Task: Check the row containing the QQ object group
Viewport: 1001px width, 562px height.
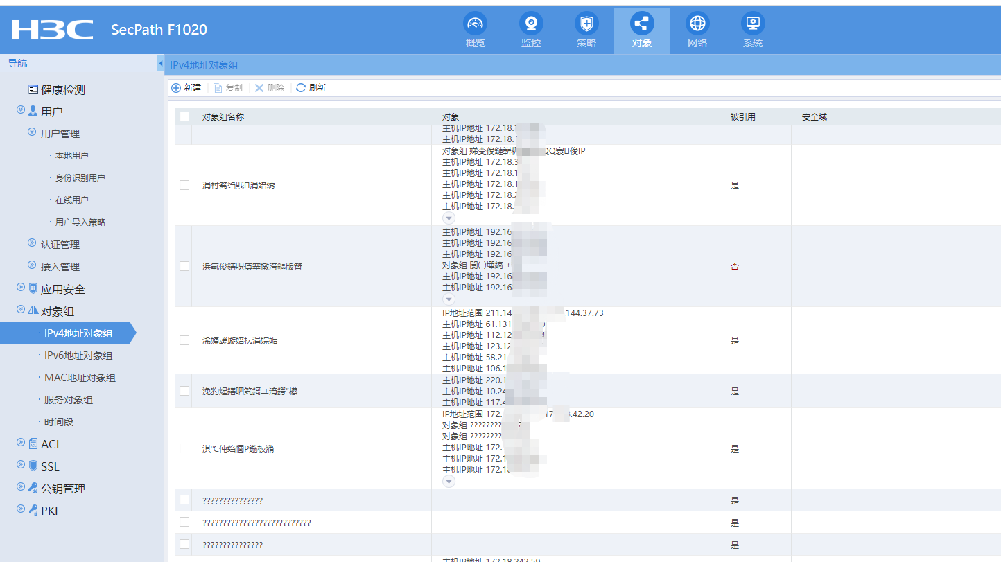Action: click(x=184, y=185)
